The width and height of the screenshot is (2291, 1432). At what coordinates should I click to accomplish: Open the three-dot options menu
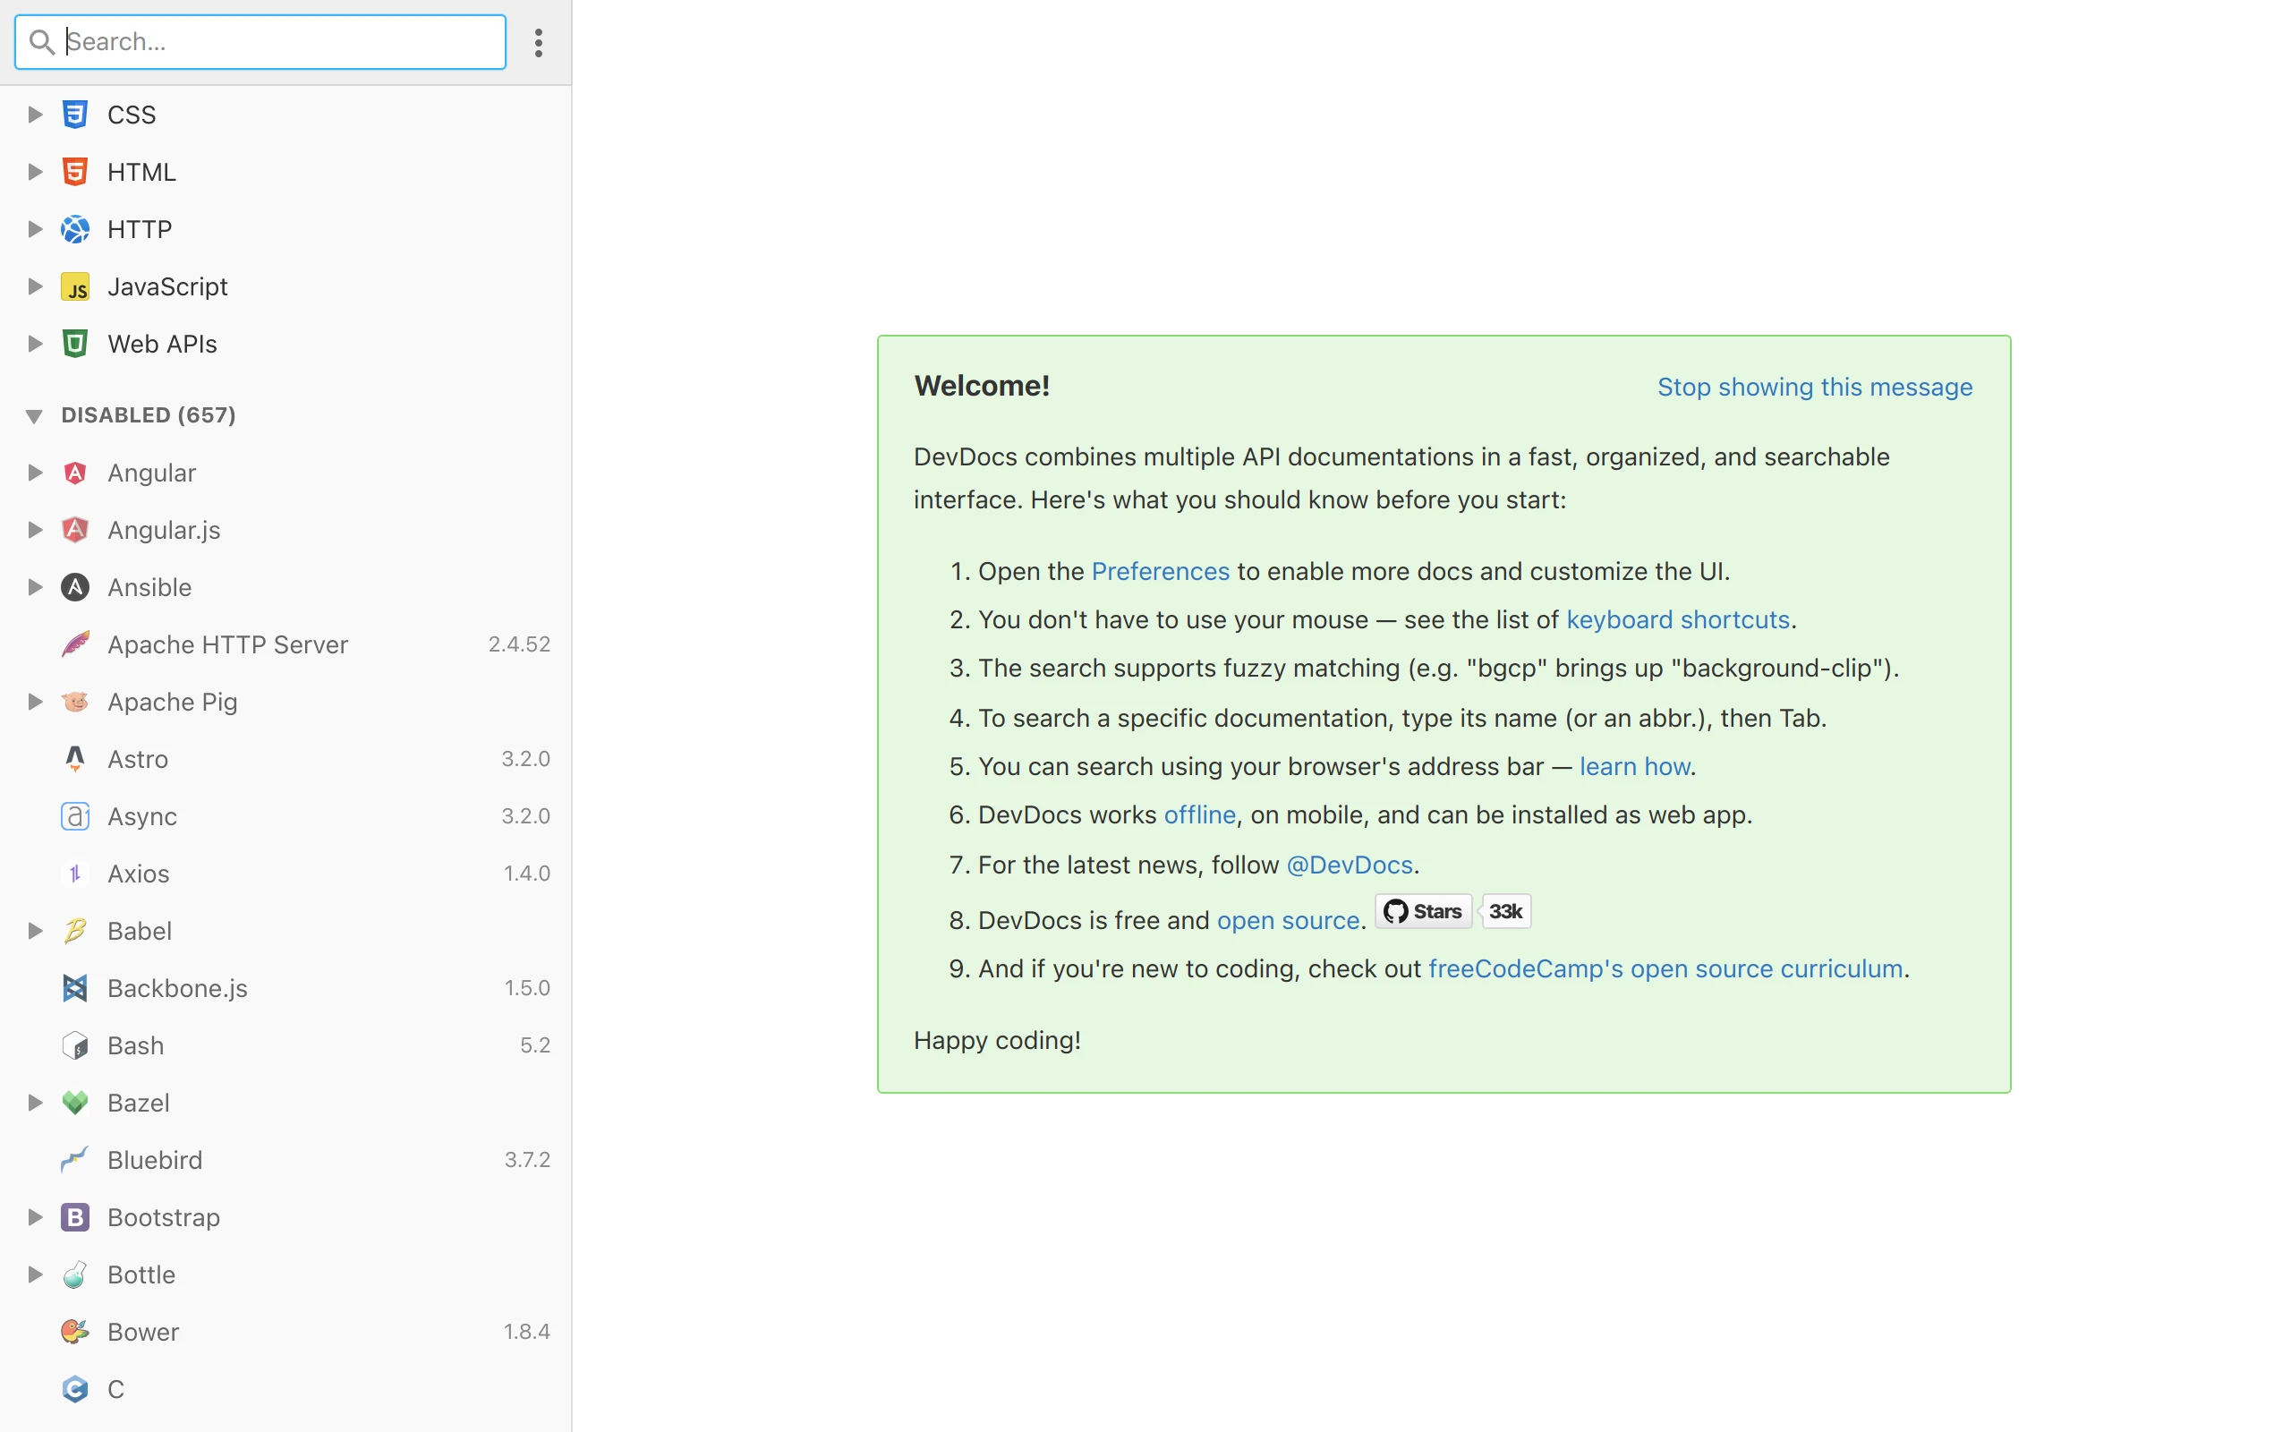pyautogui.click(x=538, y=42)
